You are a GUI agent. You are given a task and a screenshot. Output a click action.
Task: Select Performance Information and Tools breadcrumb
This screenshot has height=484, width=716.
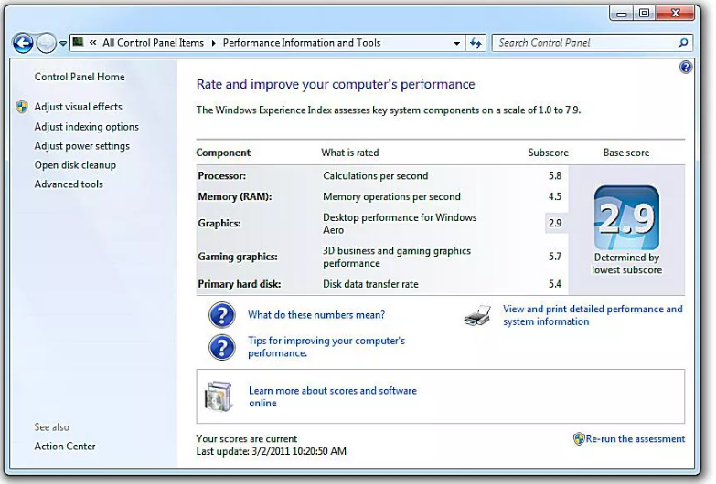tap(302, 43)
